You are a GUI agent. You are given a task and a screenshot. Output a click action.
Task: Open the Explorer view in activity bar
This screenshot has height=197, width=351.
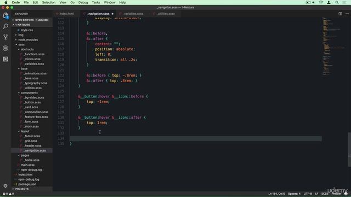(5, 16)
